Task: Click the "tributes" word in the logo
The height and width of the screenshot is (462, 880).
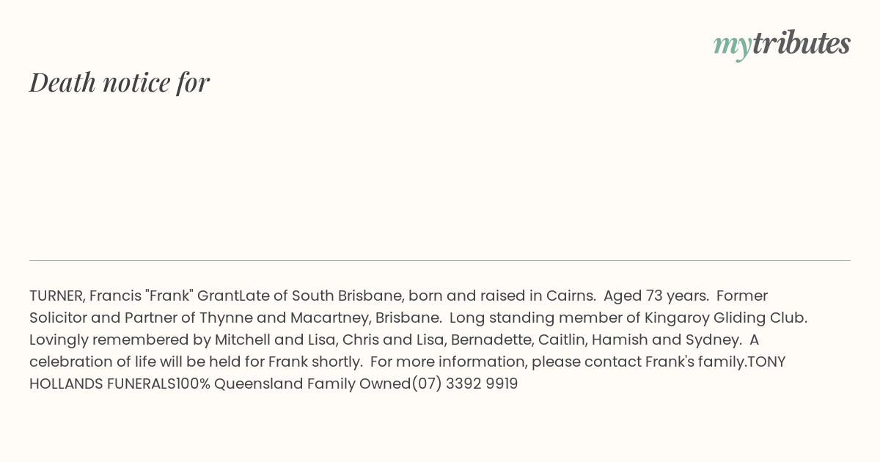Action: [802, 43]
